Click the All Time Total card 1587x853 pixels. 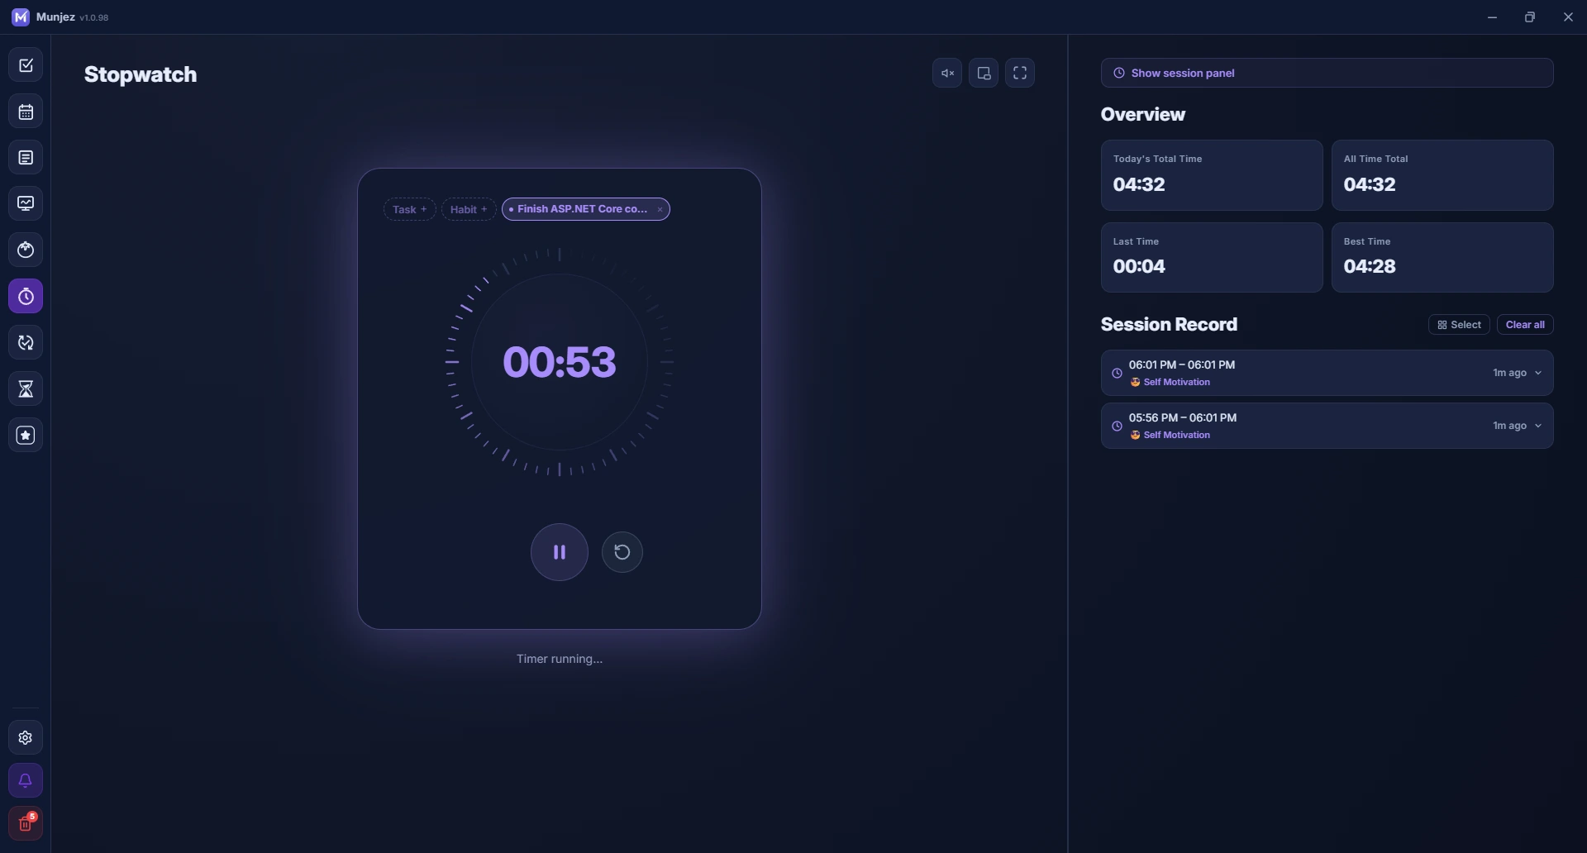click(x=1442, y=175)
